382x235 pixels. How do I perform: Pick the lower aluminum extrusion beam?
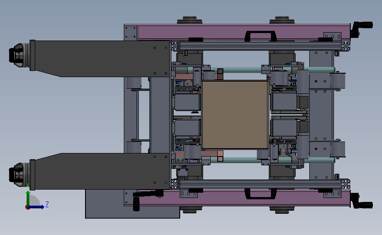pyautogui.click(x=261, y=184)
